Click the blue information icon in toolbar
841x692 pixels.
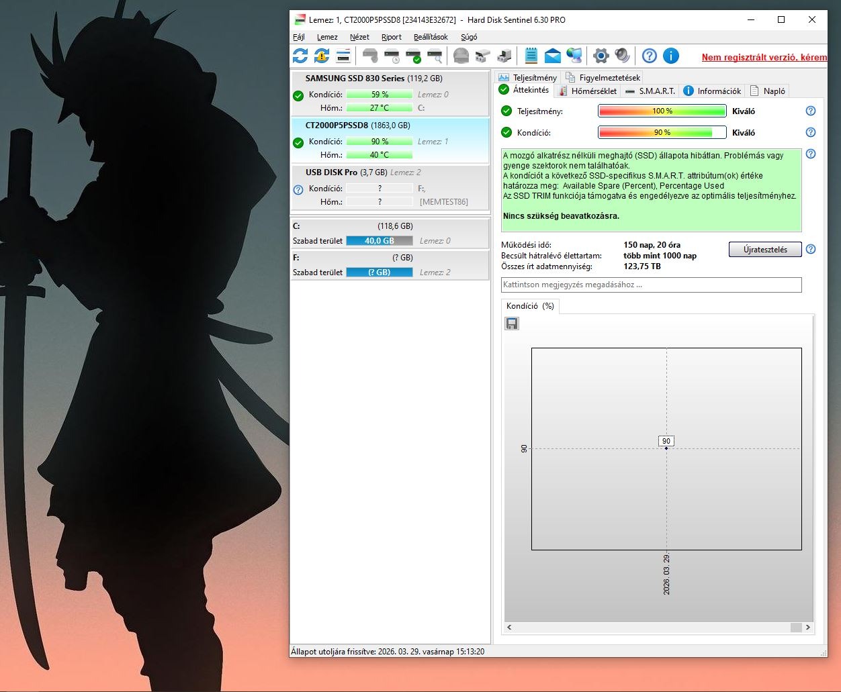tap(671, 56)
